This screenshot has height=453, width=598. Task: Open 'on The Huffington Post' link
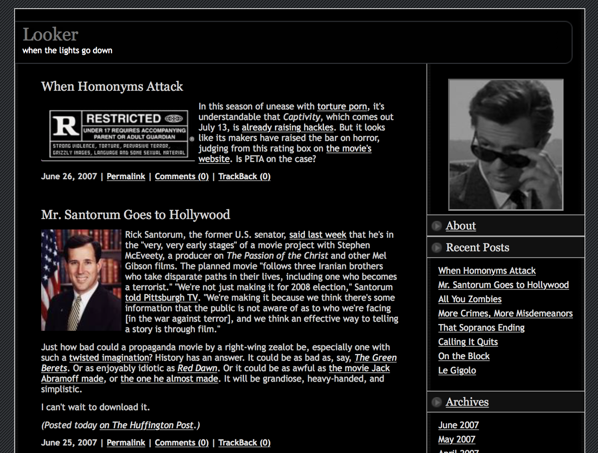pos(146,425)
